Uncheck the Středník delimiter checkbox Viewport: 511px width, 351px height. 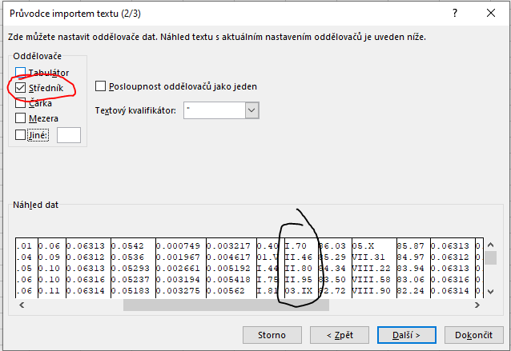pos(20,87)
